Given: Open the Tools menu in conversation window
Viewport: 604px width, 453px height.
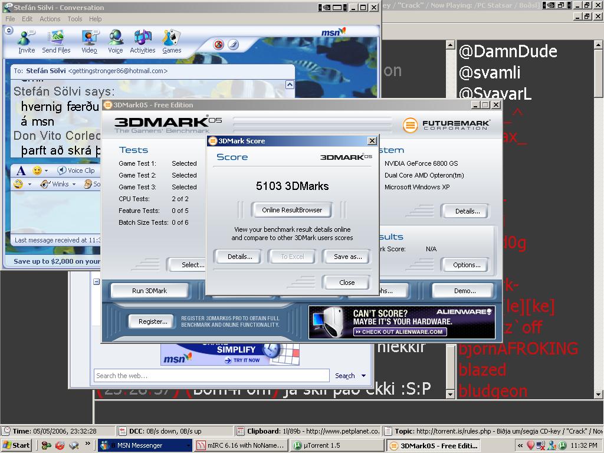Looking at the screenshot, I should (75, 19).
